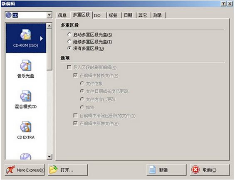Close the 新编辑 dialog window
Screen dimensions: 235x180
coord(230,4)
